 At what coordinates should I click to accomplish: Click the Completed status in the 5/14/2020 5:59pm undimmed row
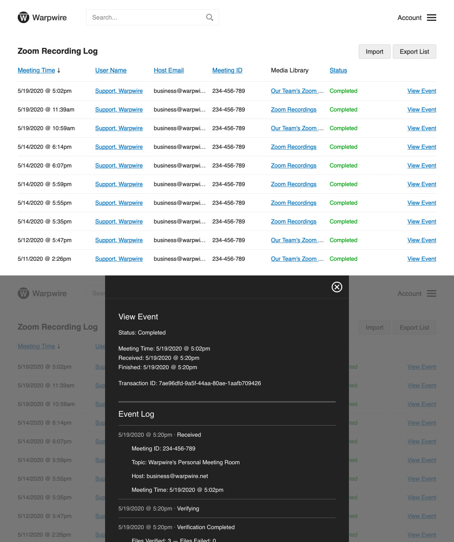[x=343, y=184]
